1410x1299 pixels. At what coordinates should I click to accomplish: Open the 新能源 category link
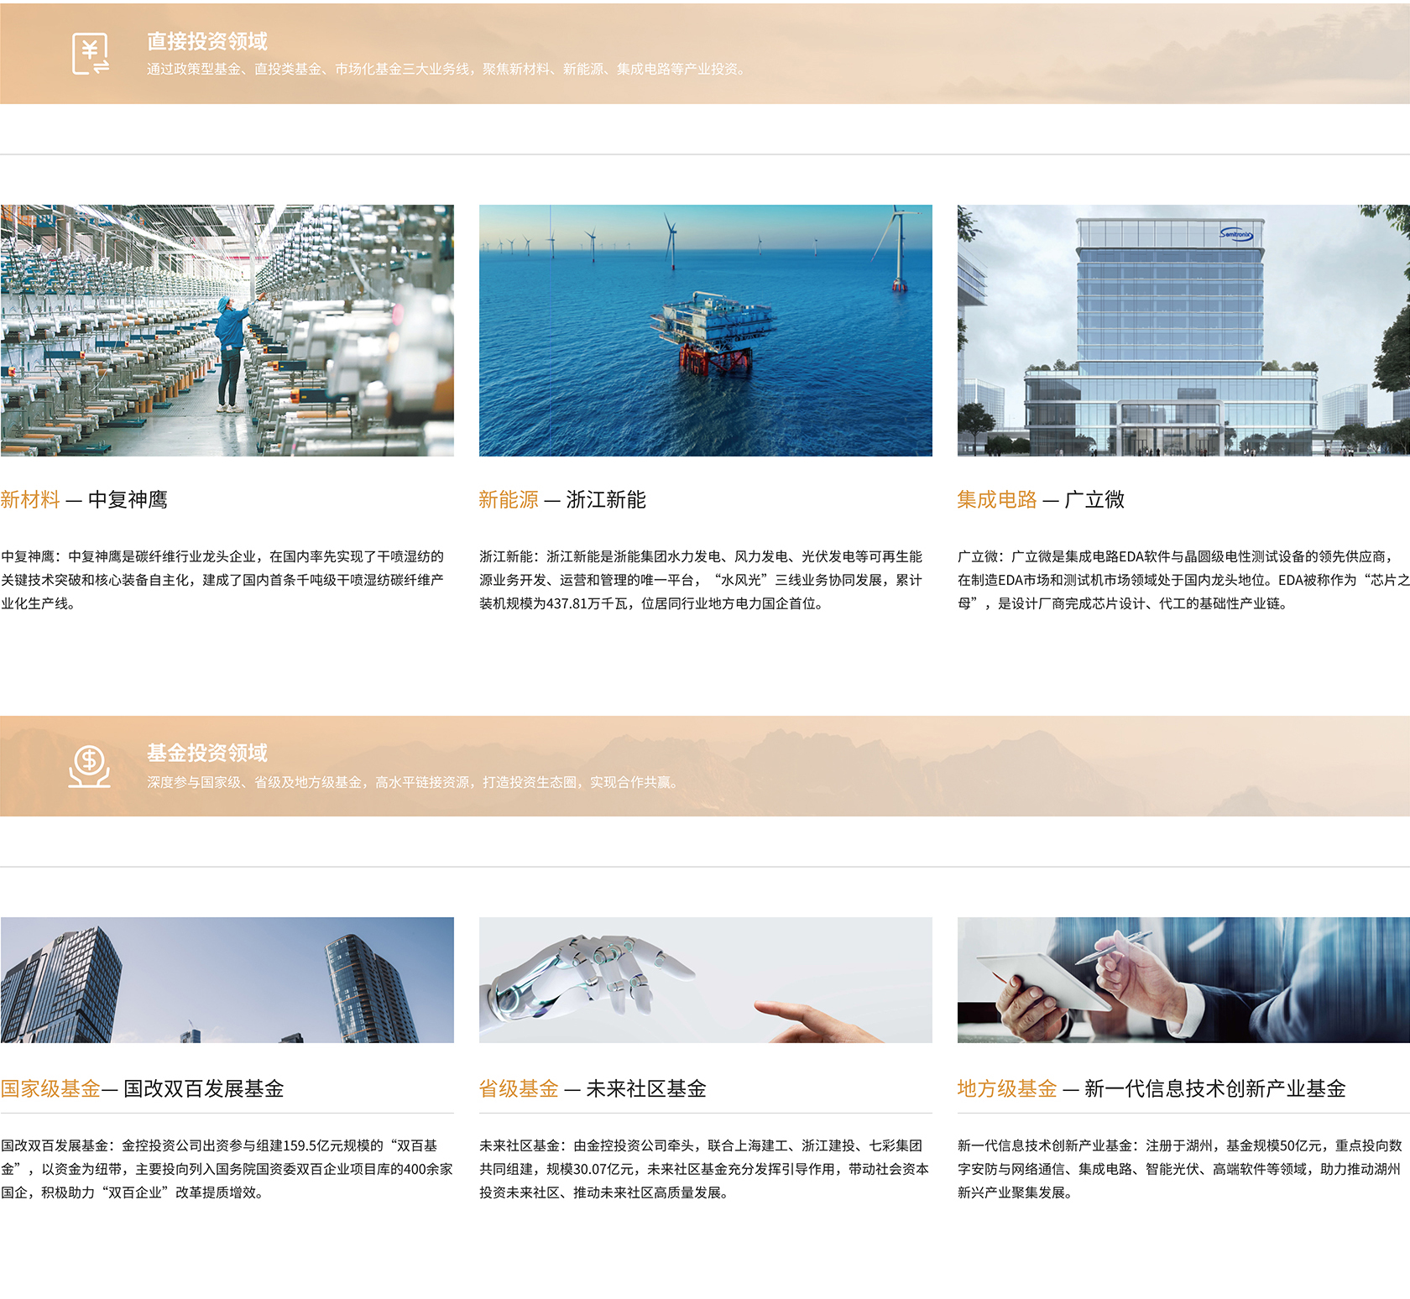tap(508, 497)
